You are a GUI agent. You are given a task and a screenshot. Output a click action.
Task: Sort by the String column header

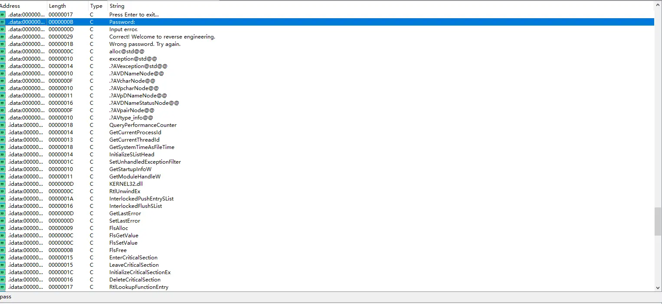[380, 6]
